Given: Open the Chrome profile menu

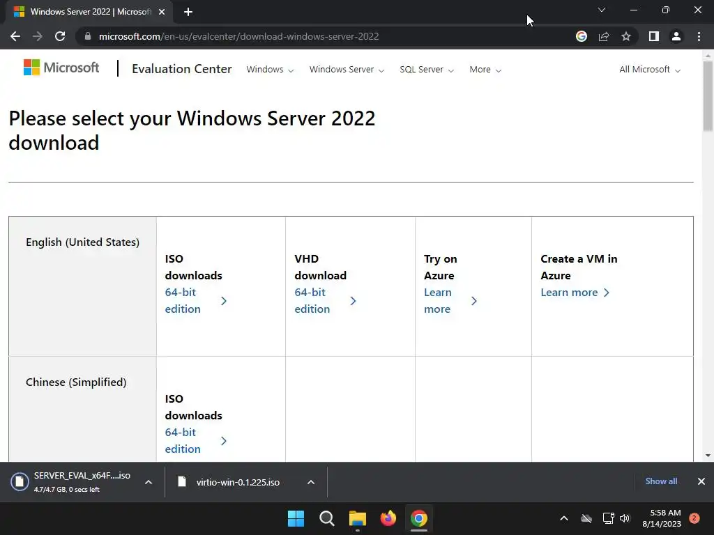Looking at the screenshot, I should [676, 36].
